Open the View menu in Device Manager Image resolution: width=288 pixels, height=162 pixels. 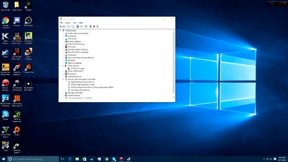[x=74, y=23]
